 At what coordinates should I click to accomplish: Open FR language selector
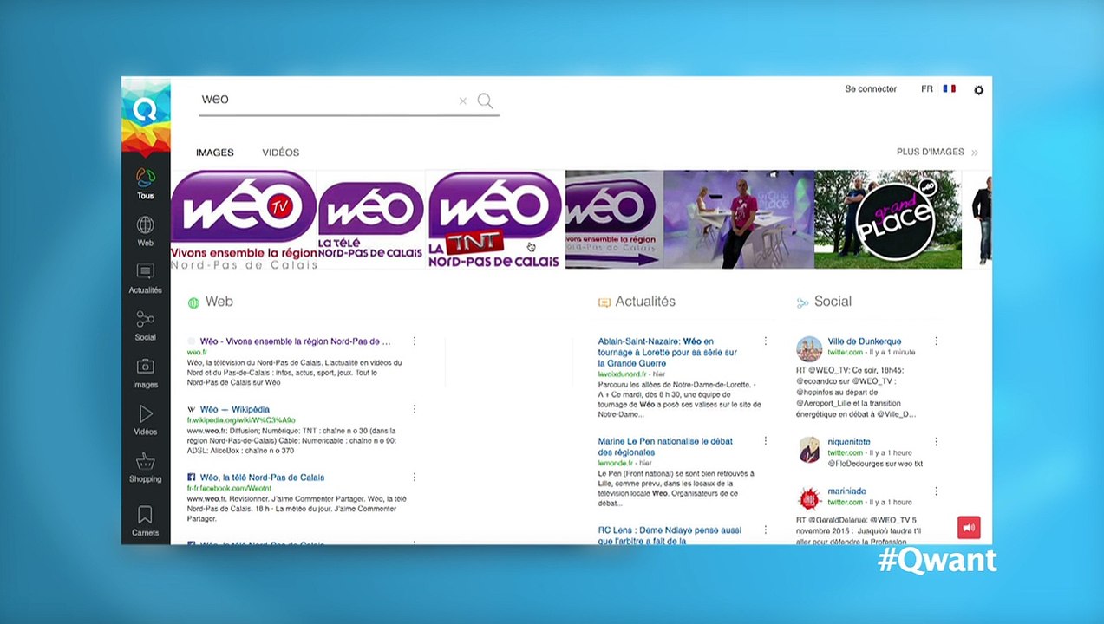(x=927, y=89)
